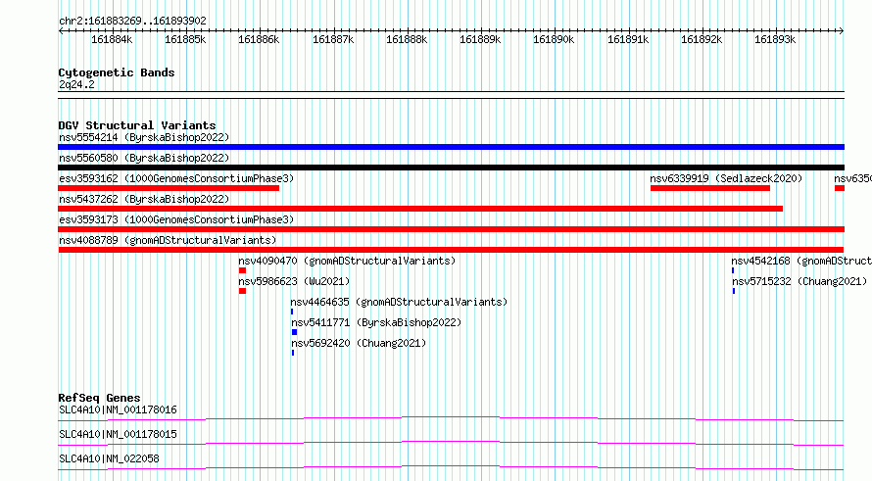Image resolution: width=872 pixels, height=481 pixels.
Task: Open the nsv5715232 (Chuang2021) label
Action: pyautogui.click(x=799, y=281)
